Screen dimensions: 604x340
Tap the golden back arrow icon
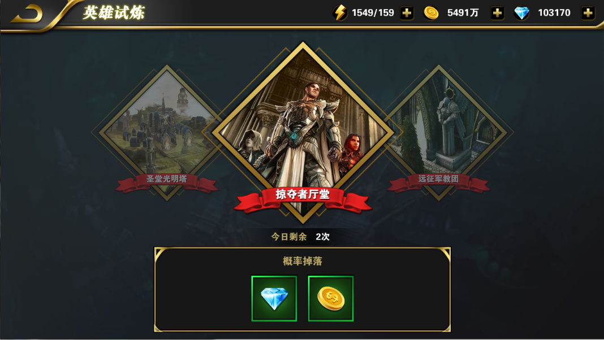click(27, 14)
